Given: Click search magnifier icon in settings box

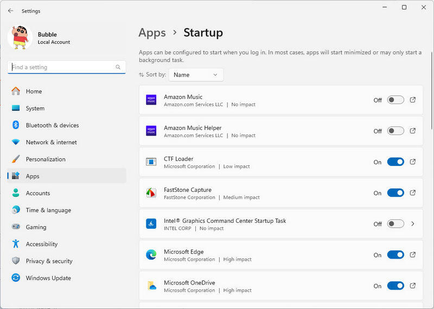Looking at the screenshot, I should pos(118,67).
